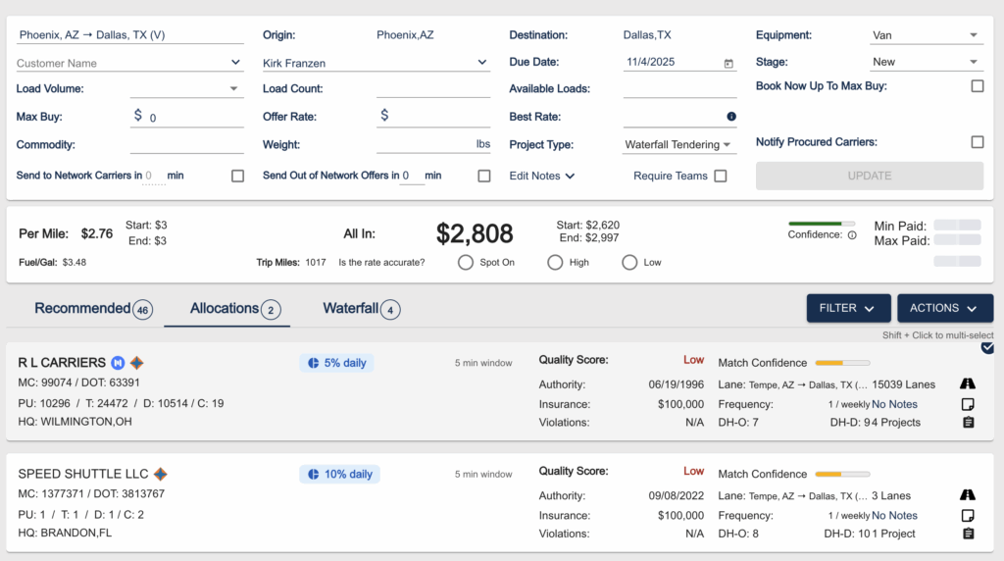
Task: Select the Spot On rate accuracy option
Action: [x=466, y=263]
